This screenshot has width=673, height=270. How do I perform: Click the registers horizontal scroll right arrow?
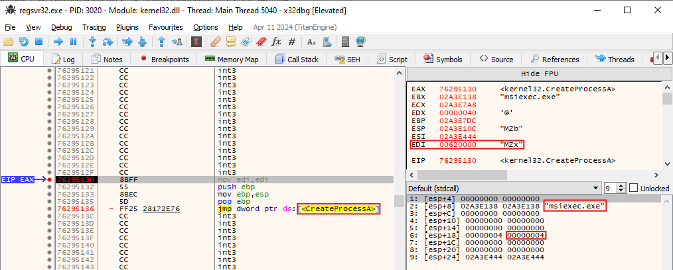(x=656, y=175)
